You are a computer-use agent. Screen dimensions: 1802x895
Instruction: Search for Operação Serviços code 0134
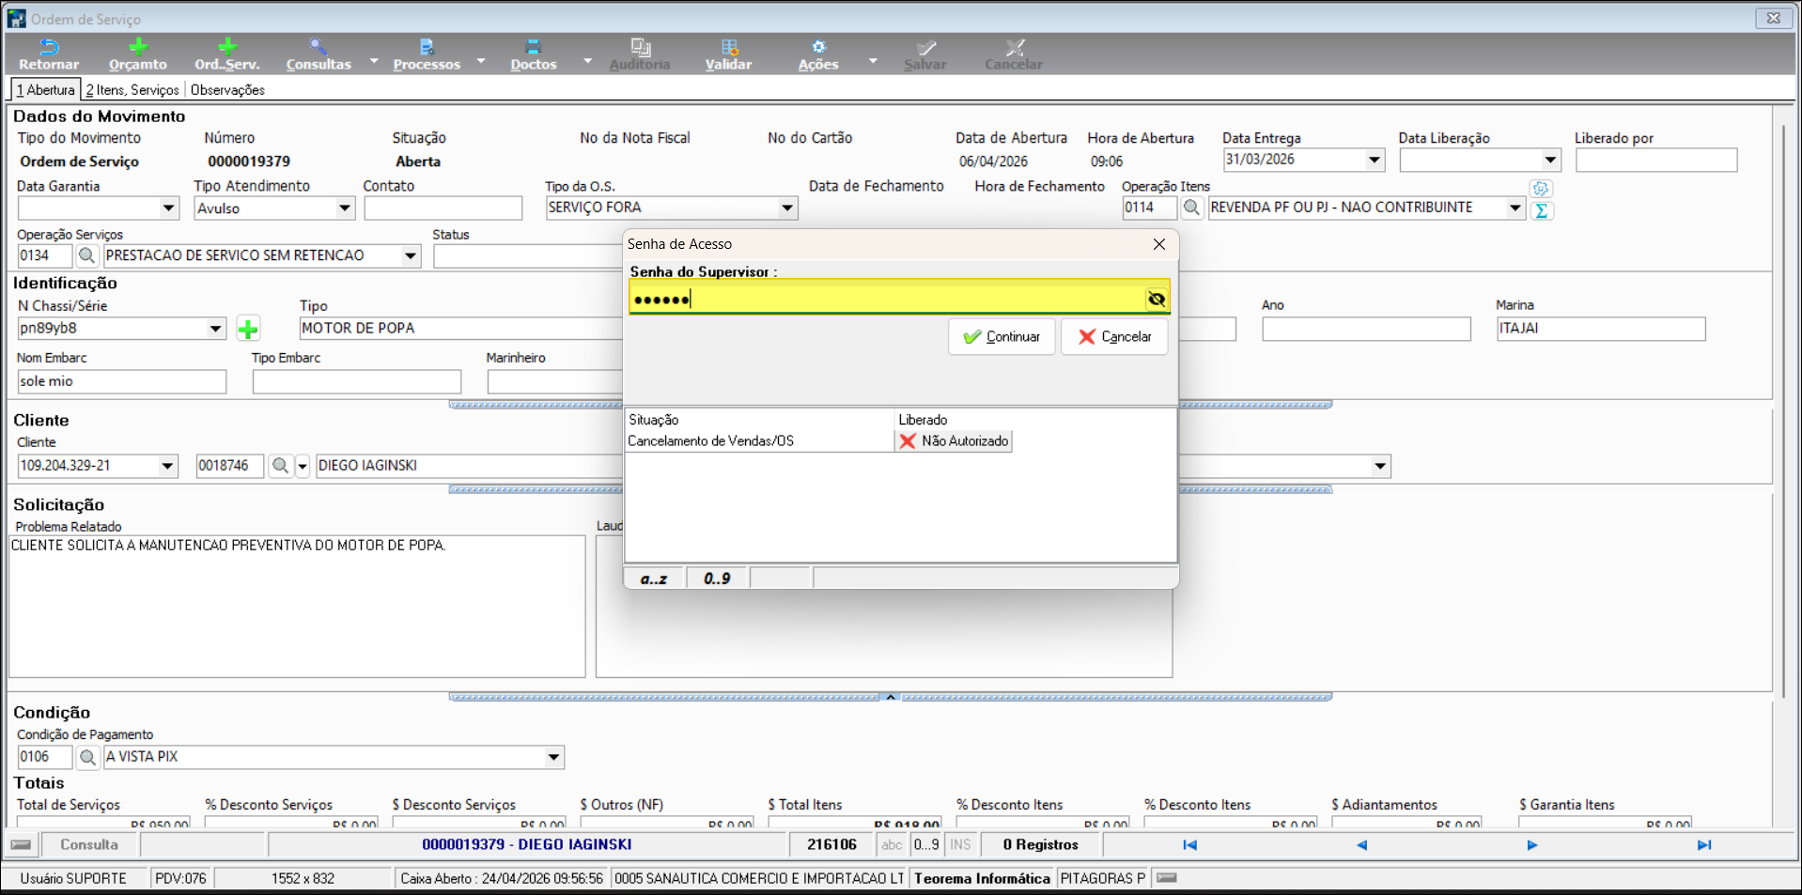tap(86, 255)
